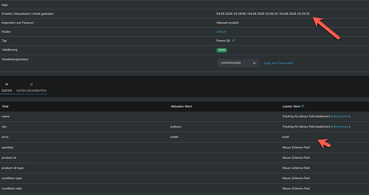Click tracking deactivated text in name row
The height and width of the screenshot is (195, 369).
coord(306,116)
